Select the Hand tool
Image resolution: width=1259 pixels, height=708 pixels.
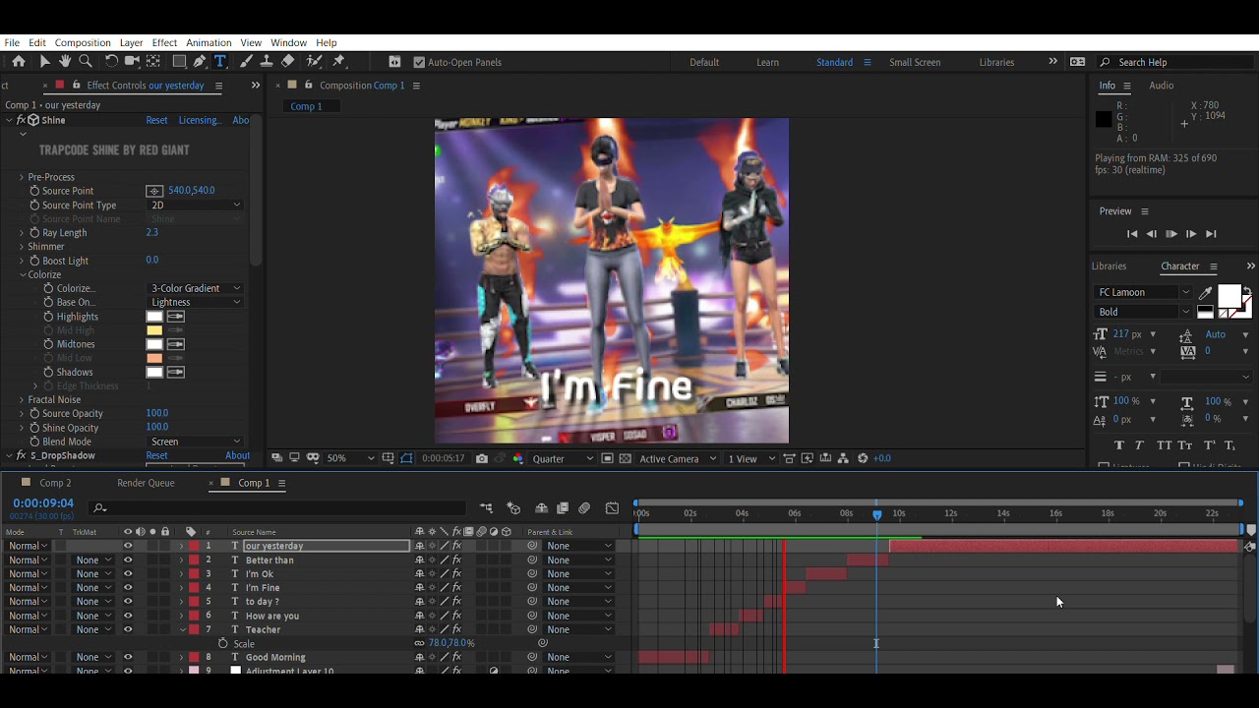(x=65, y=62)
